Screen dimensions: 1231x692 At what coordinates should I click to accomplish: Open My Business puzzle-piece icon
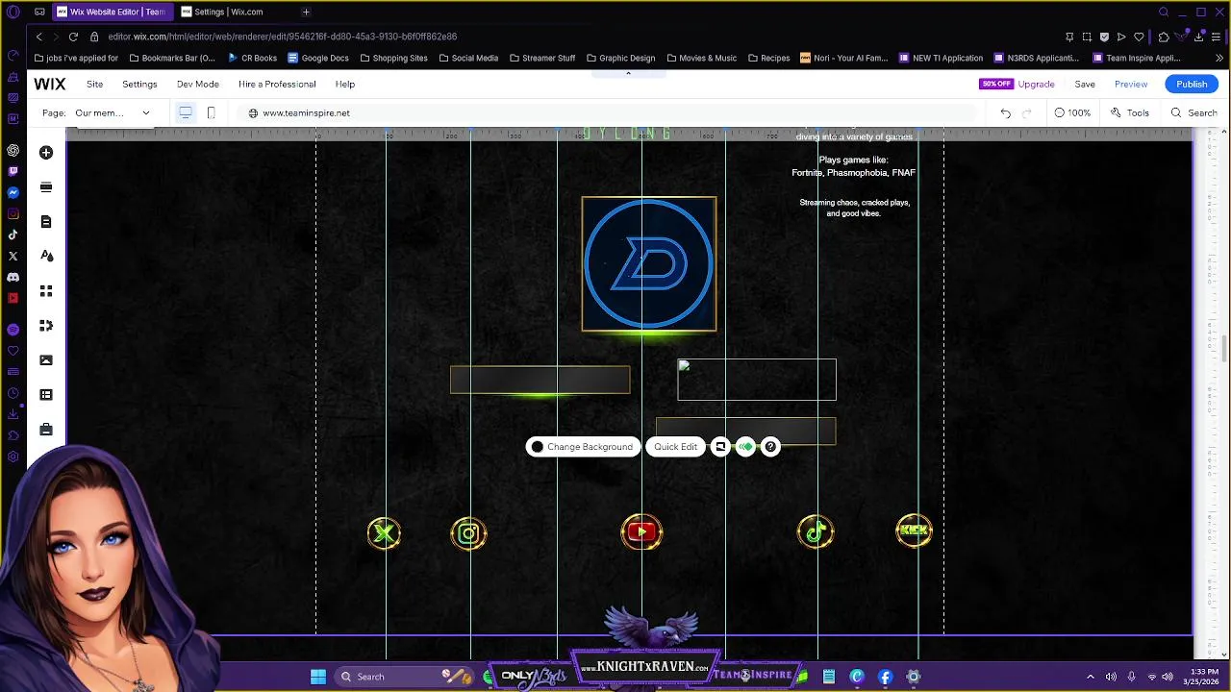(x=46, y=326)
